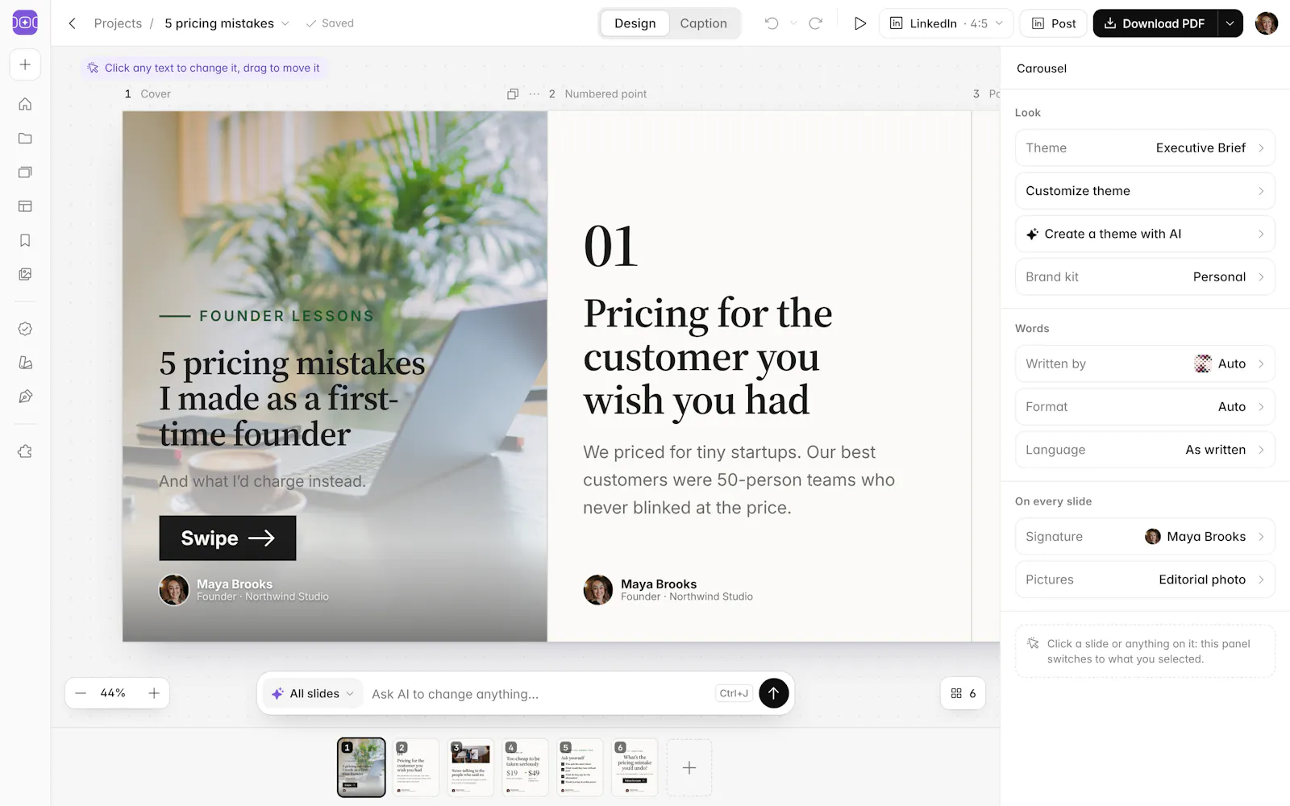Click the plus button in left sidebar
1290x806 pixels.
25,64
